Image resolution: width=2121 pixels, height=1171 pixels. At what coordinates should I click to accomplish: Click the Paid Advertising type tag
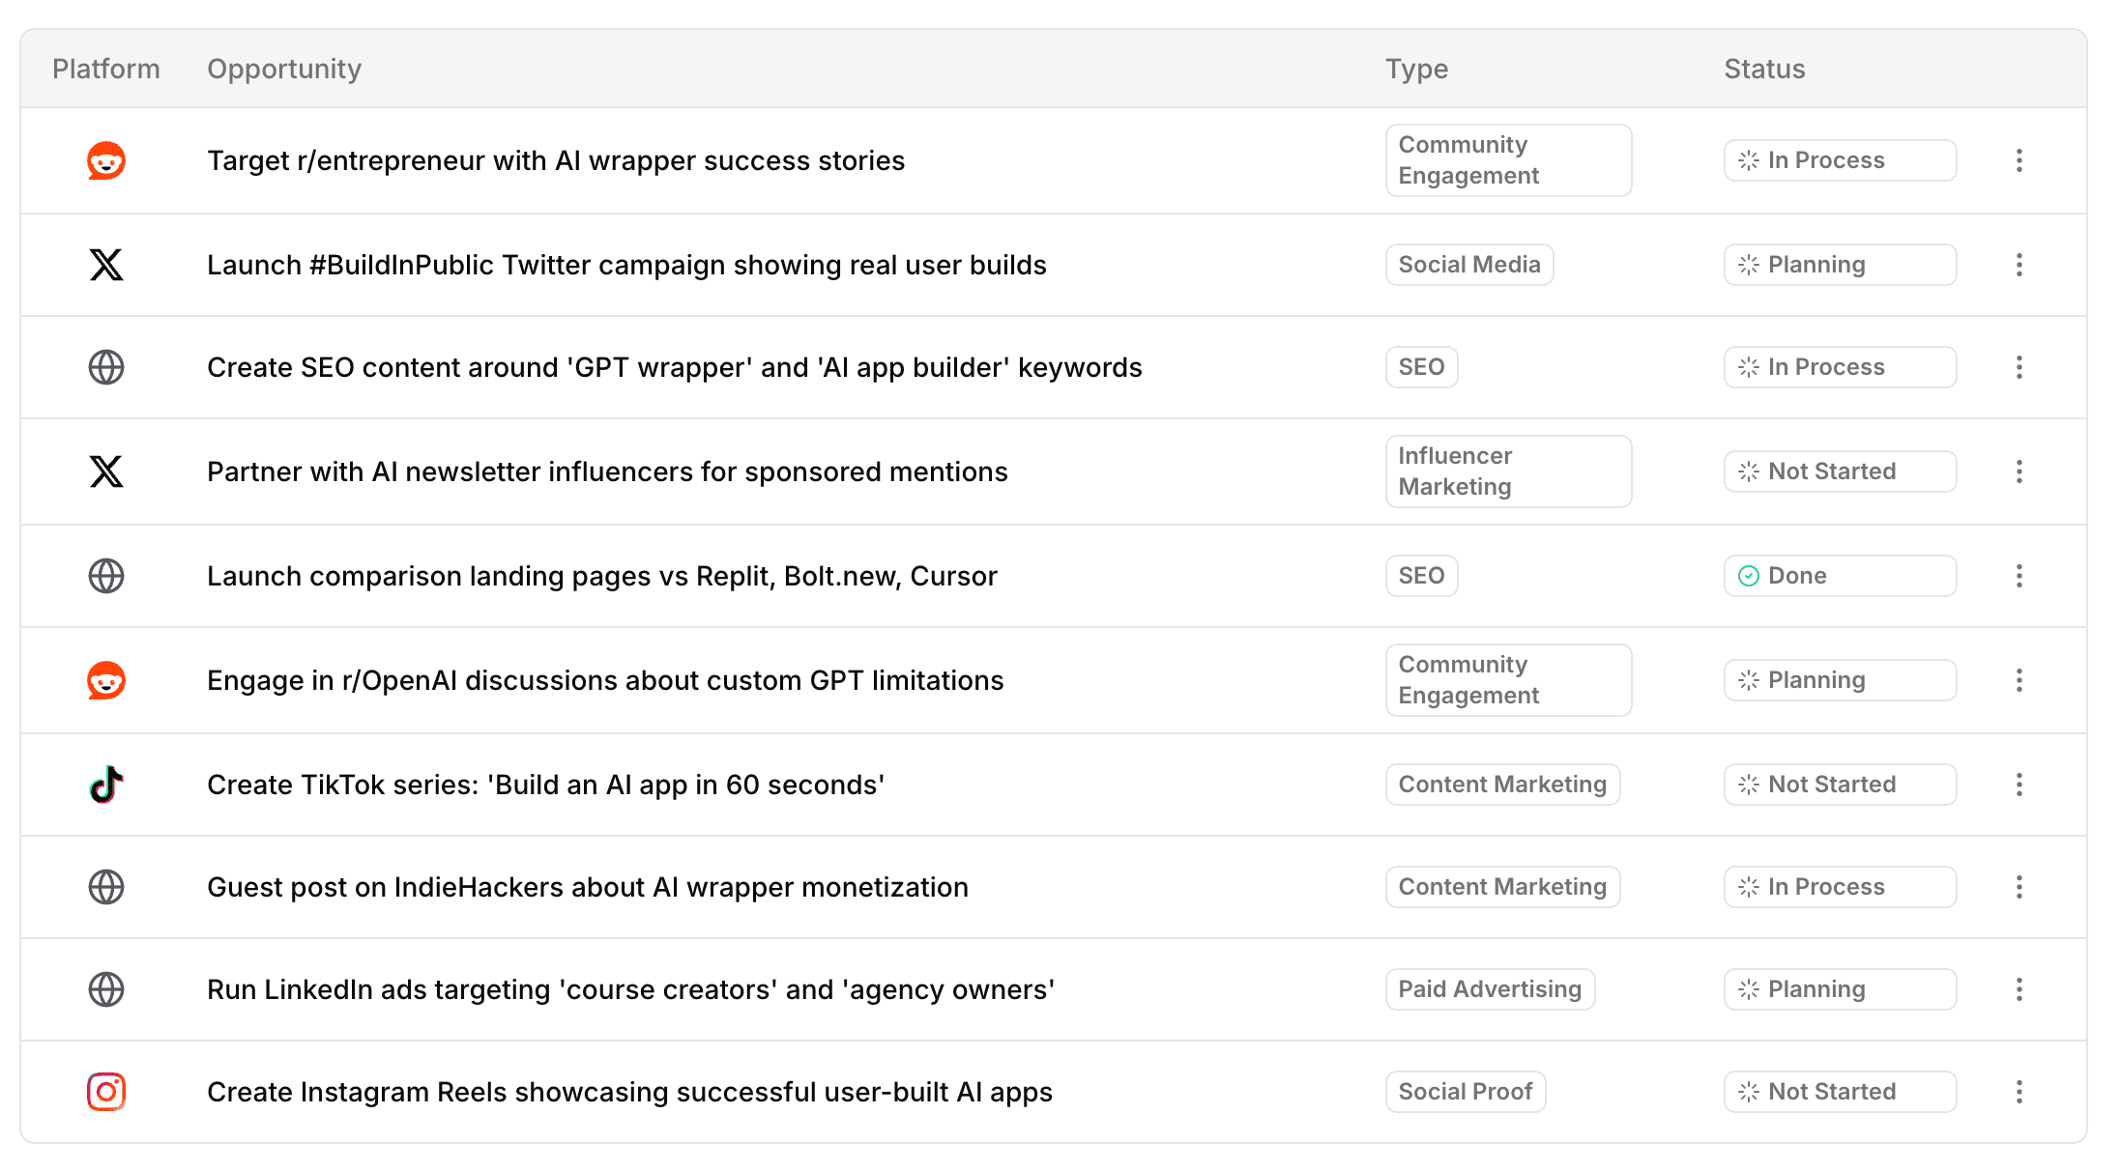click(x=1490, y=989)
